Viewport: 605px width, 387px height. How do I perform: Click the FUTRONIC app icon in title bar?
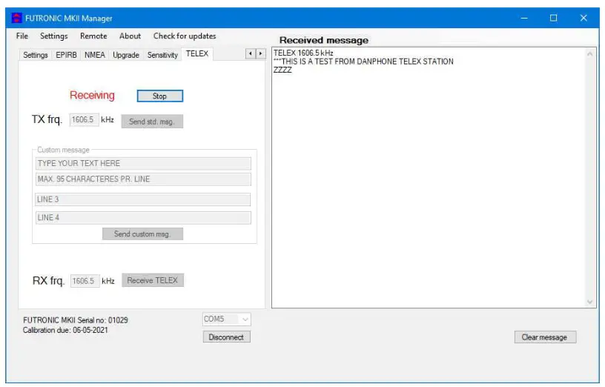pyautogui.click(x=17, y=18)
